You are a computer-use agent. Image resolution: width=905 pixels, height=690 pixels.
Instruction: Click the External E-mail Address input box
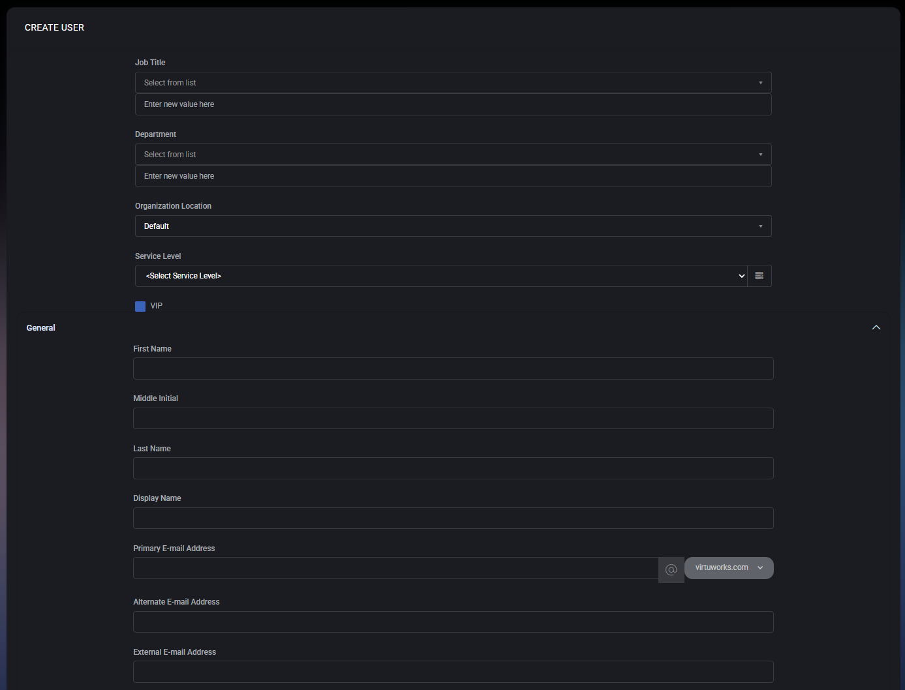[x=453, y=672]
